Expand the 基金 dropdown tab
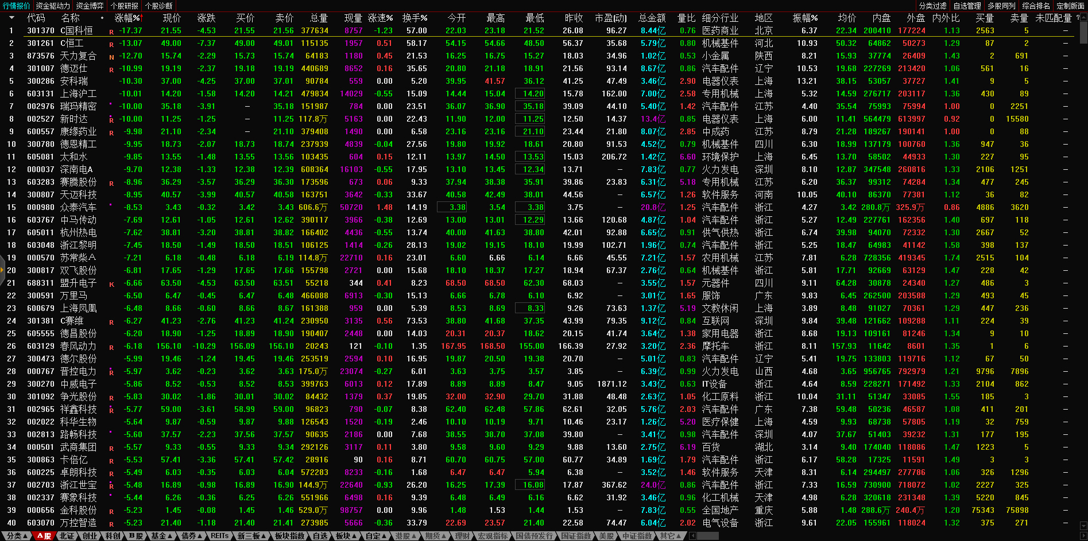 [161, 536]
